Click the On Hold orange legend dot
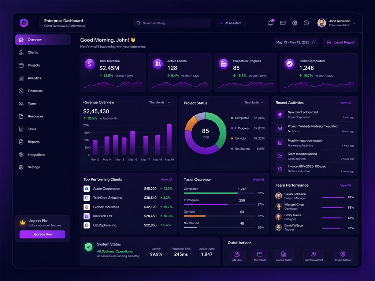The image size is (375, 281). [x=232, y=139]
